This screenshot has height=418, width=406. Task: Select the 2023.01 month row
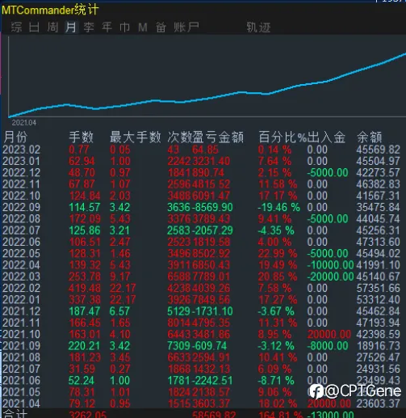202,161
